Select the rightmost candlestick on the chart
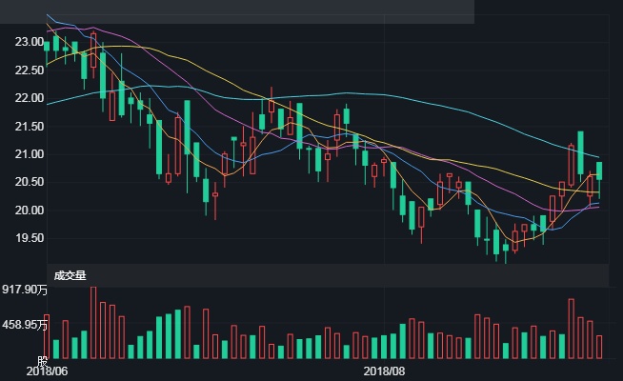This screenshot has height=381, width=623. click(x=599, y=171)
